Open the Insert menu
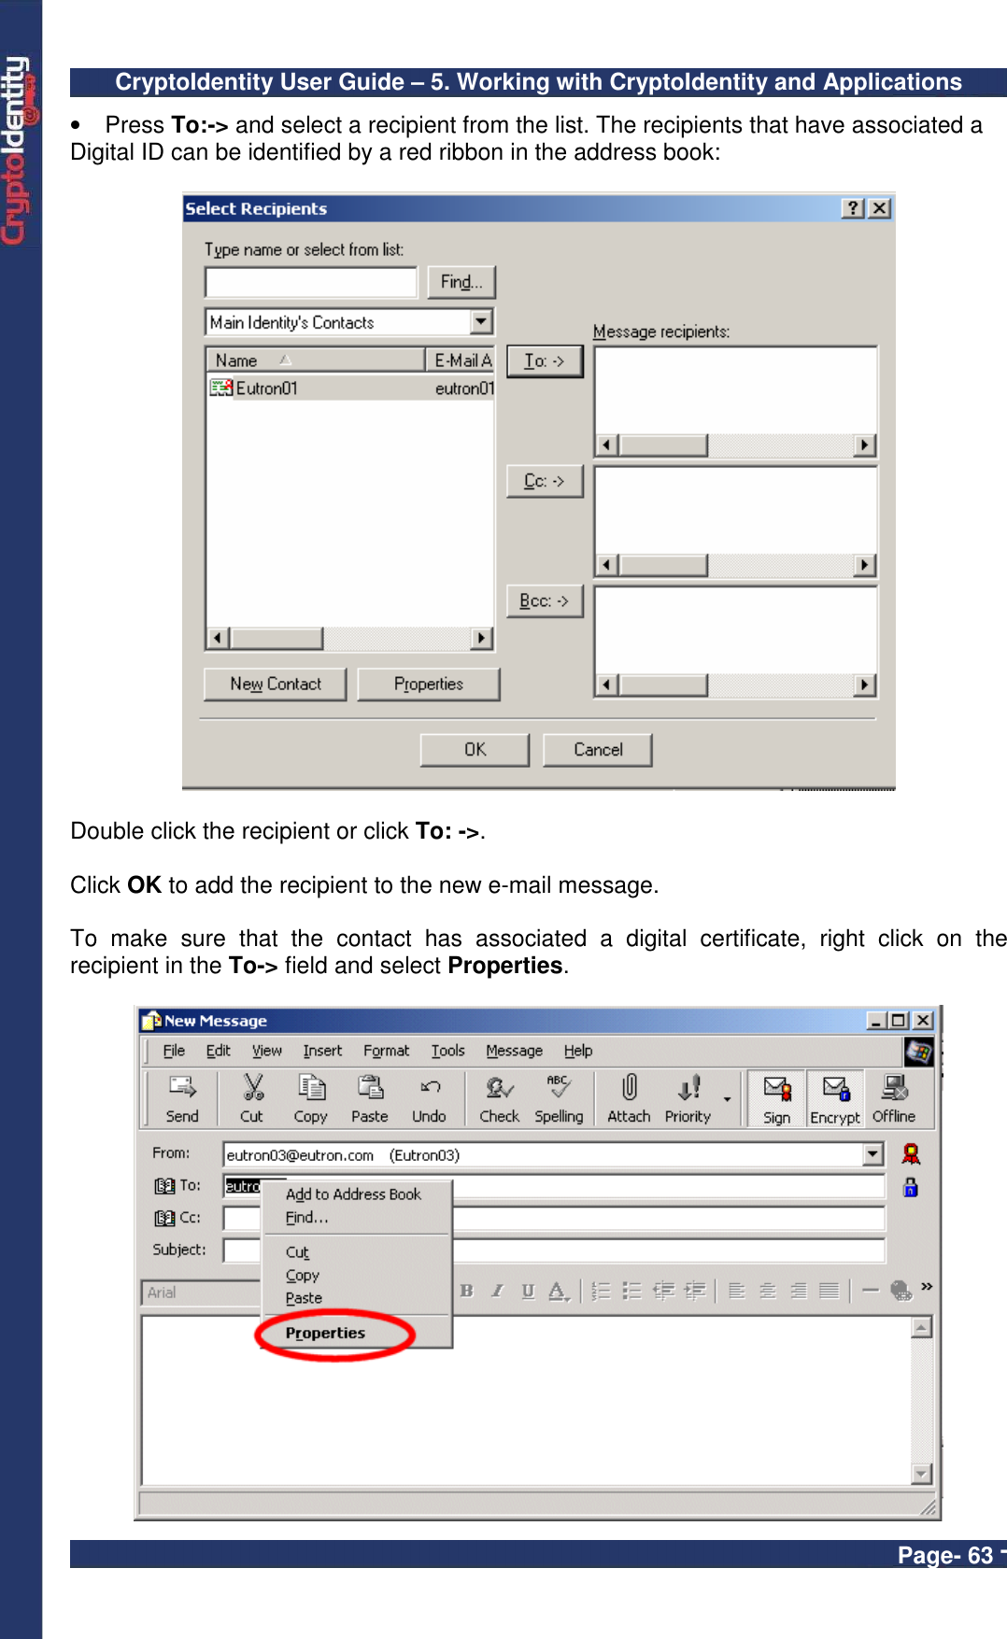Image resolution: width=1007 pixels, height=1639 pixels. (x=322, y=1051)
